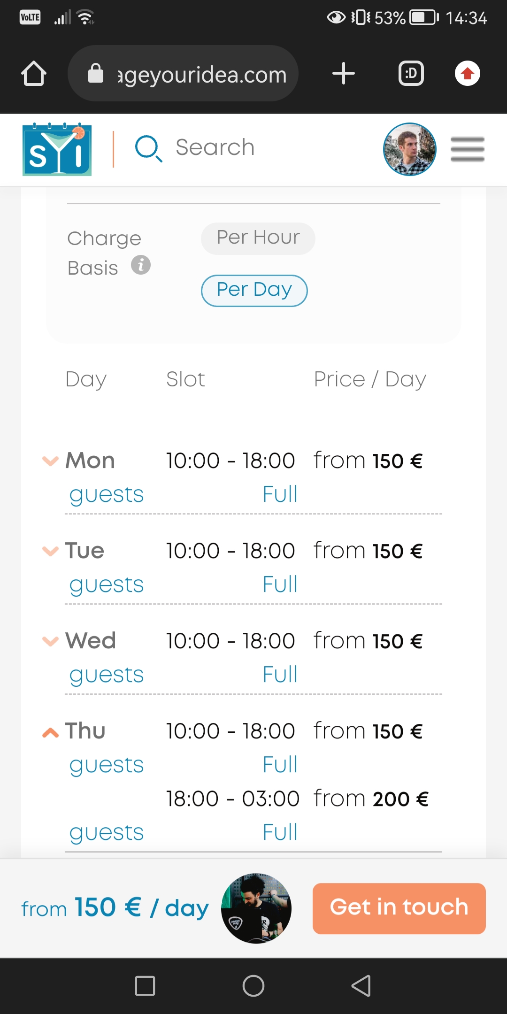Open a new browser tab
This screenshot has height=1014, width=507.
pyautogui.click(x=343, y=74)
